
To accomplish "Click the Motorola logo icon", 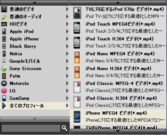I will click(x=4, y=83).
